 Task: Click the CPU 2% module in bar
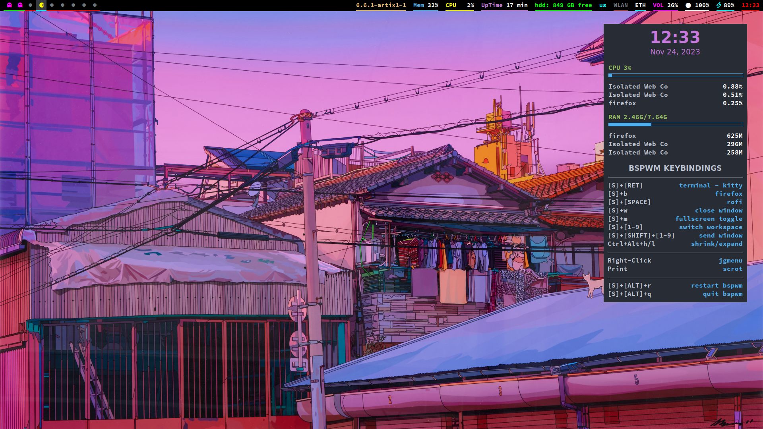459,5
